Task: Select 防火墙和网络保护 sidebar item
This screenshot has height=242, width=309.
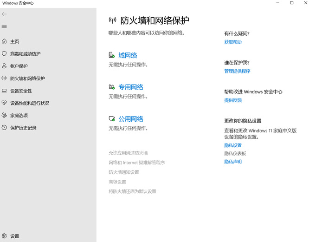Action: coord(27,78)
